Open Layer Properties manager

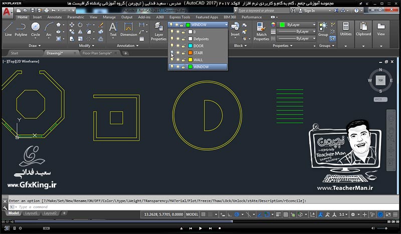(x=158, y=32)
